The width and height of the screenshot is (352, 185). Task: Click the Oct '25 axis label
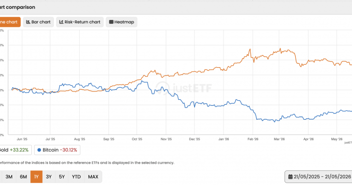(x=137, y=139)
